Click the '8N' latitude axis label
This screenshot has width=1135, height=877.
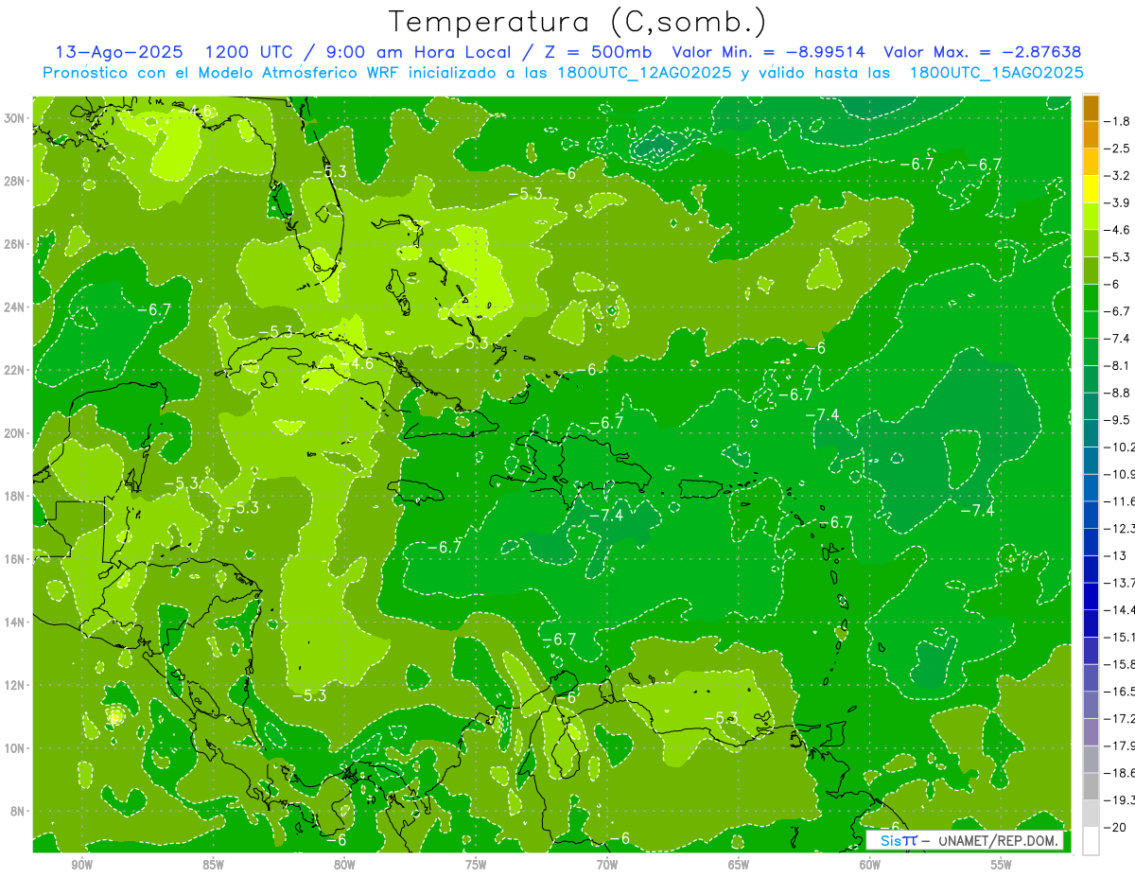15,811
